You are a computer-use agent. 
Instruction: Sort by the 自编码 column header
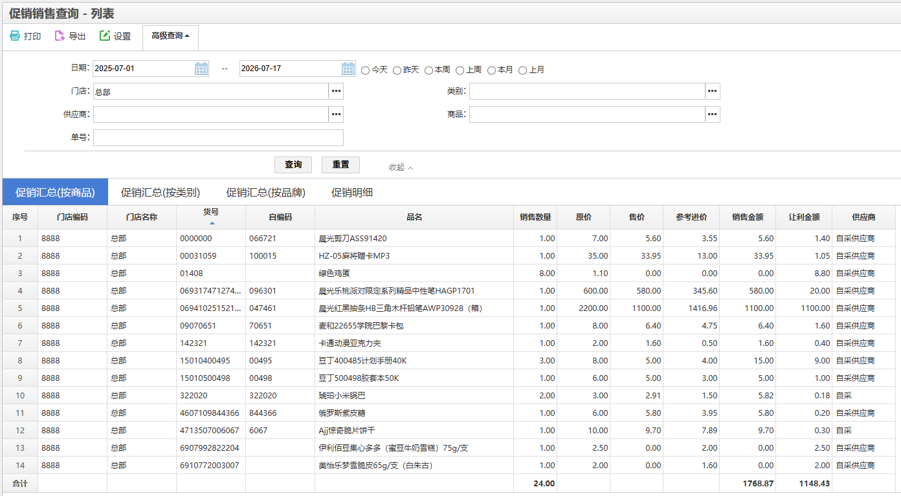pos(280,217)
